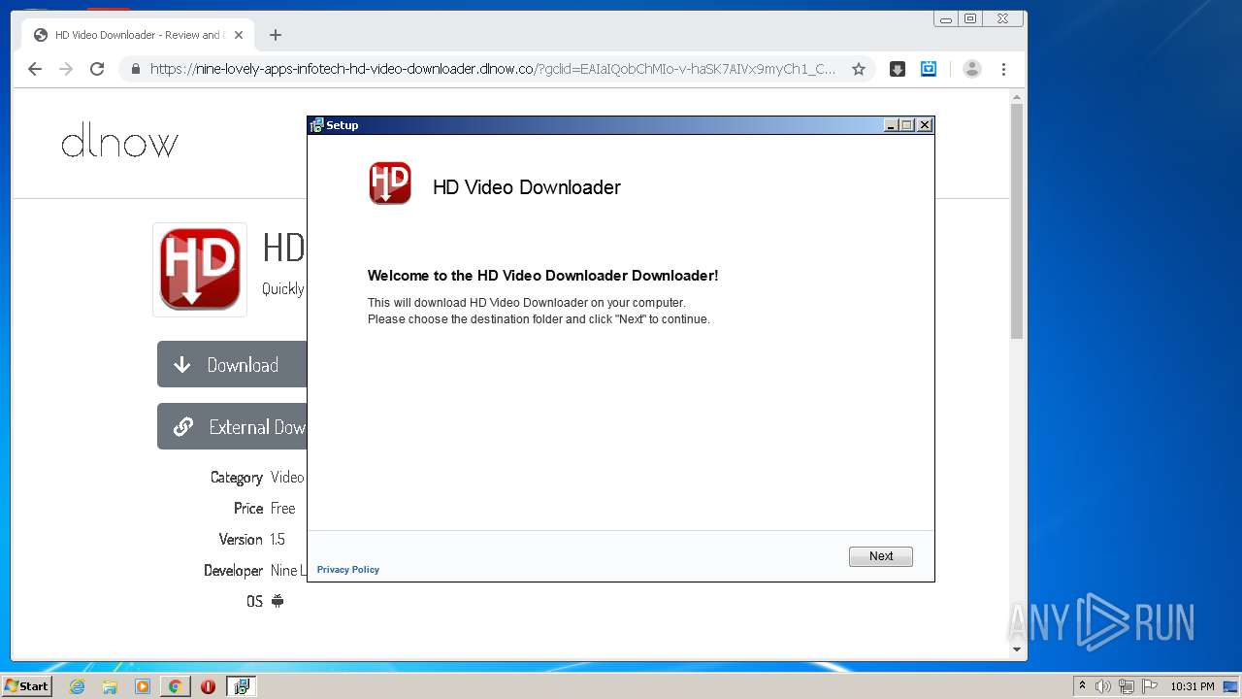Click the Action Center flag icon
Screen dimensions: 1242x699
1150,686
